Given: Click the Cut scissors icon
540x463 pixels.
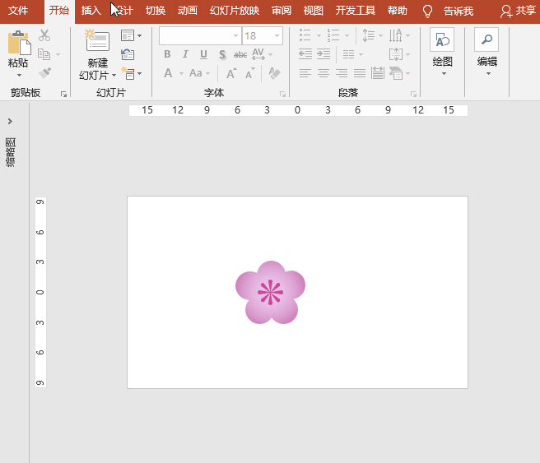Looking at the screenshot, I should 44,35.
